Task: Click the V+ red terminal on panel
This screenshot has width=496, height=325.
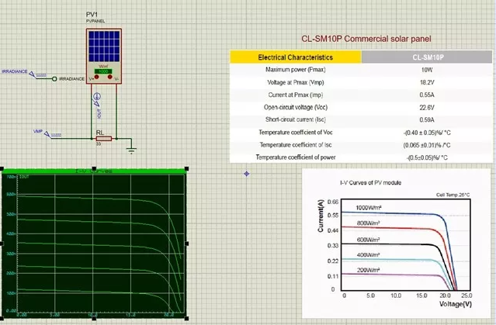Action: (96, 77)
